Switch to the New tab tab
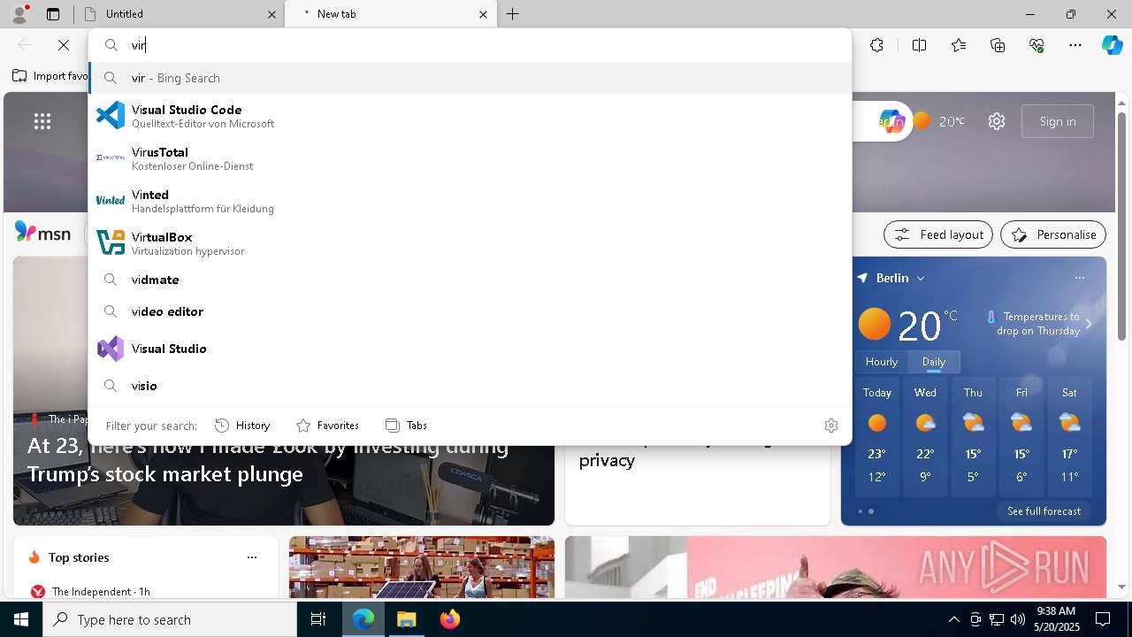The image size is (1132, 637). click(x=389, y=14)
